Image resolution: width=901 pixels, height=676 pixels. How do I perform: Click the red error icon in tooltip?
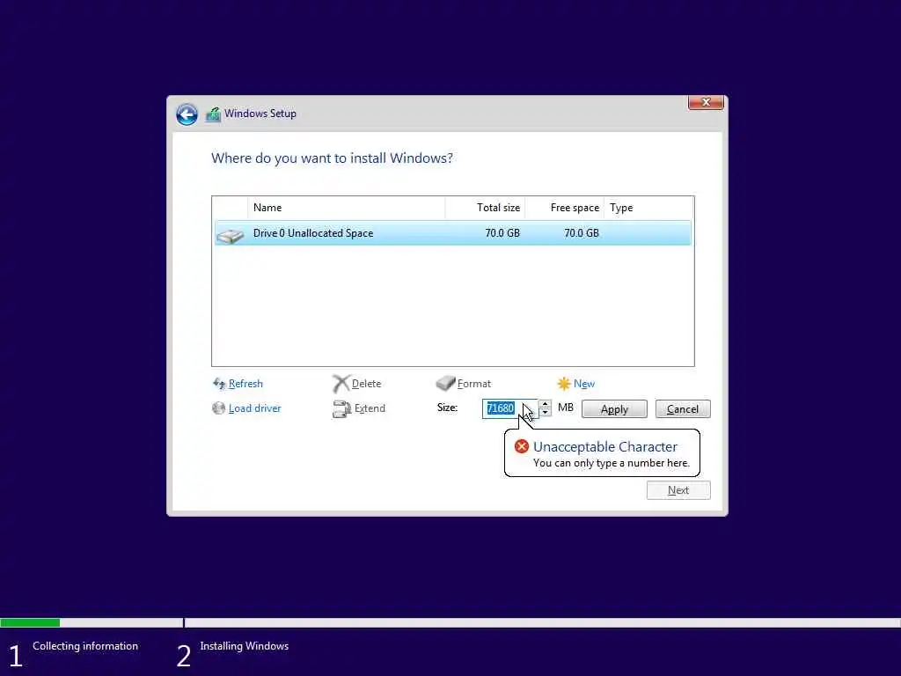521,446
